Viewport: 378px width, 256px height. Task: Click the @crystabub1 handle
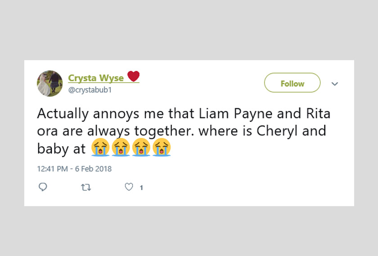(x=90, y=90)
